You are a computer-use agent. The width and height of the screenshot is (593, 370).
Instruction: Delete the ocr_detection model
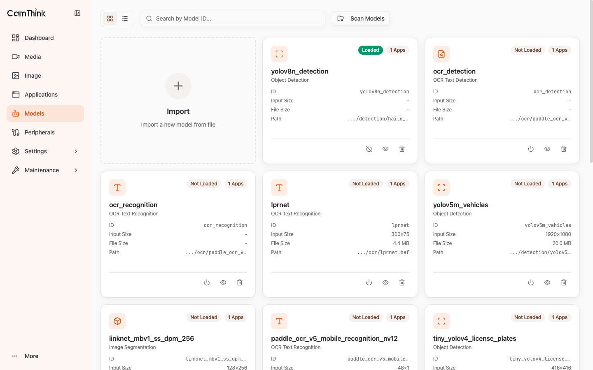tap(564, 149)
